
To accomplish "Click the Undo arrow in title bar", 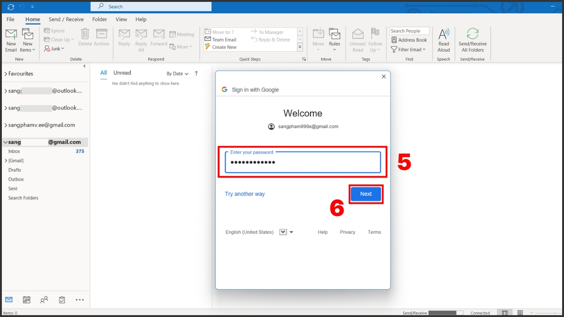I will pos(22,7).
